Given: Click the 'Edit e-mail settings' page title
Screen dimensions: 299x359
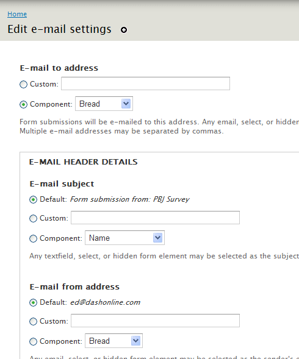Looking at the screenshot, I should click(59, 29).
